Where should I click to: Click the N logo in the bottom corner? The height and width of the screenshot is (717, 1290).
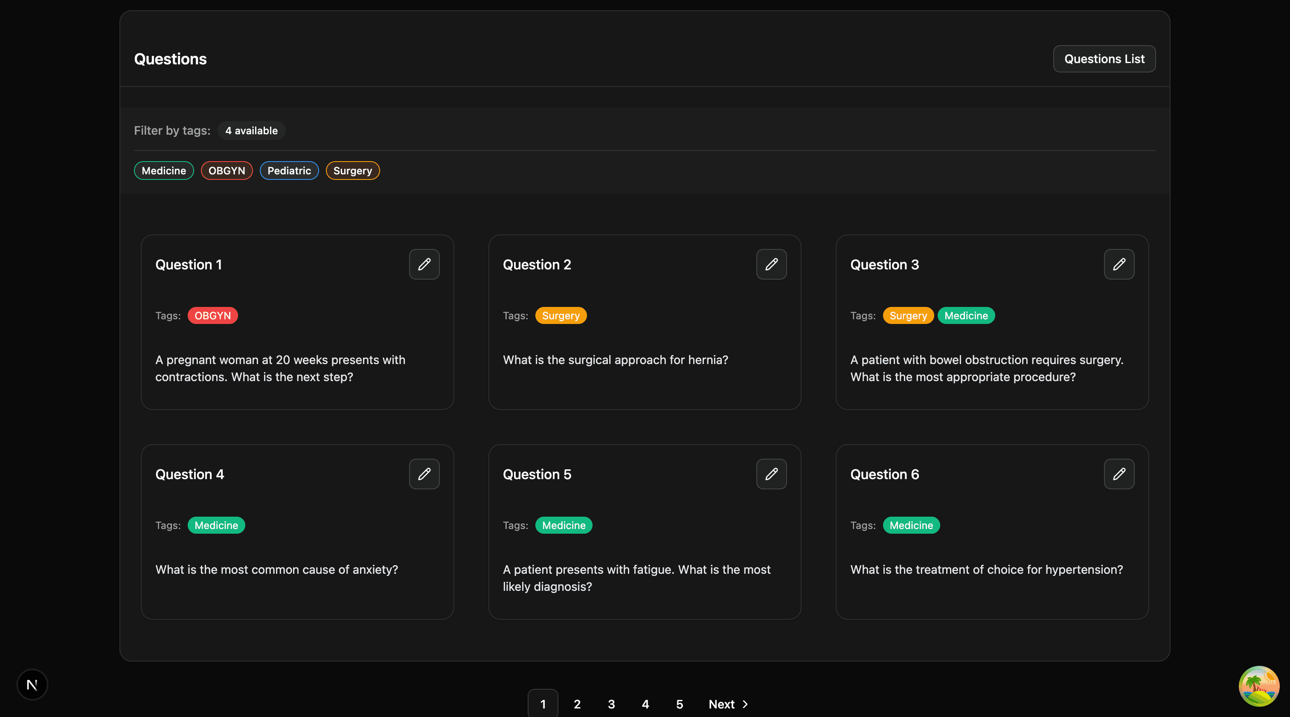[x=32, y=685]
